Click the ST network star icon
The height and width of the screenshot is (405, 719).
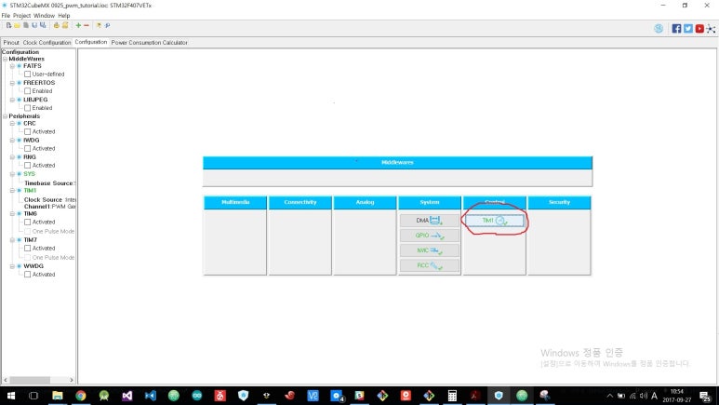(711, 29)
